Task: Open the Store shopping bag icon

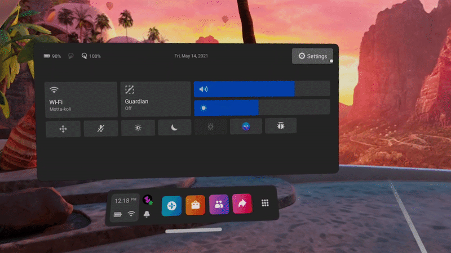Action: coord(195,206)
